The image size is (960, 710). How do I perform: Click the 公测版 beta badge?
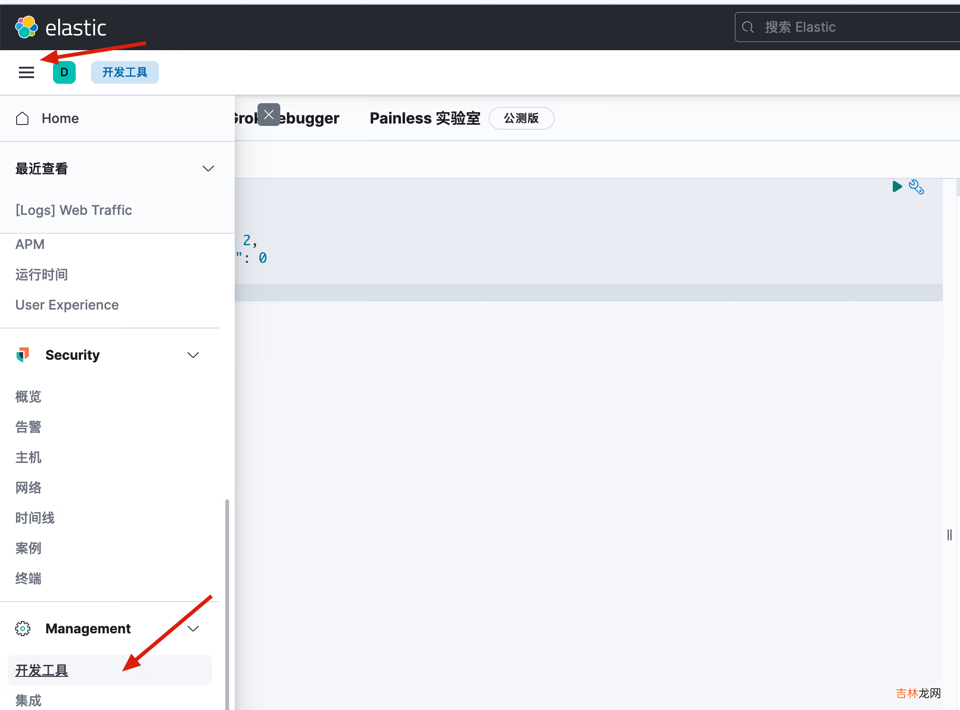[521, 118]
